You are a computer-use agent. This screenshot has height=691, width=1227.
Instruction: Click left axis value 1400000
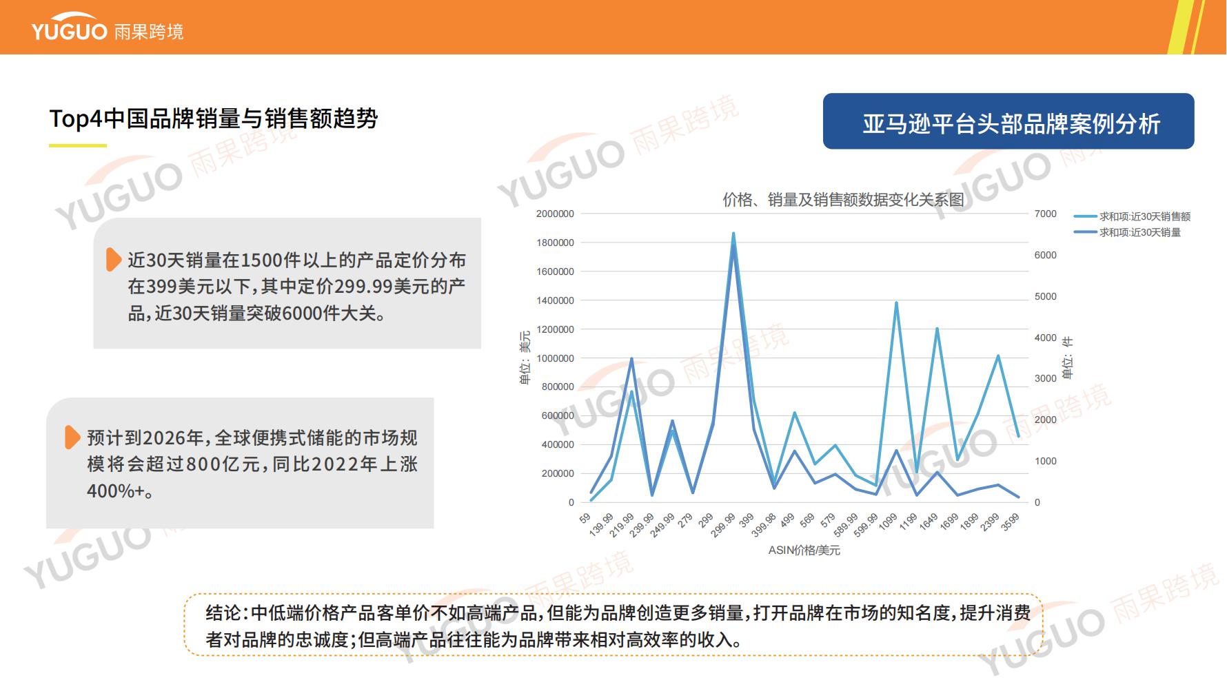555,300
